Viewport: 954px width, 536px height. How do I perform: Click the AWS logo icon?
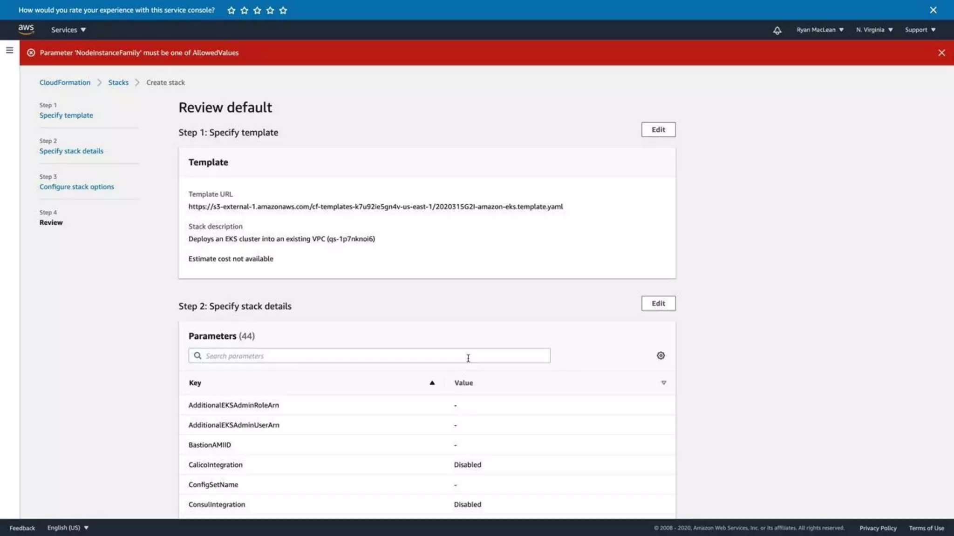26,29
